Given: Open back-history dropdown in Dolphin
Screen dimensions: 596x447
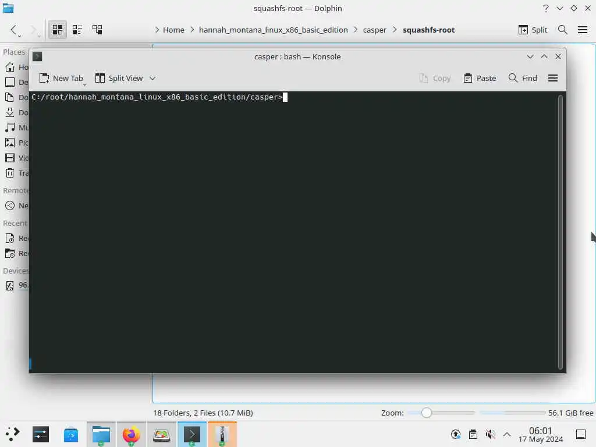Looking at the screenshot, I should [x=19, y=36].
